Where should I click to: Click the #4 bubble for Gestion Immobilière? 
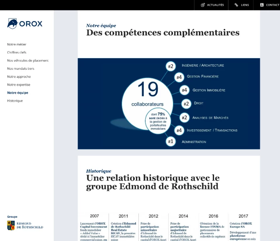pos(185,90)
